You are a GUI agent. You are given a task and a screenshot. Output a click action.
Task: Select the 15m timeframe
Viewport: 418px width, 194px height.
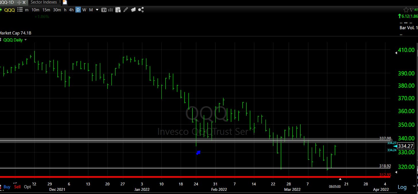pyautogui.click(x=46, y=10)
